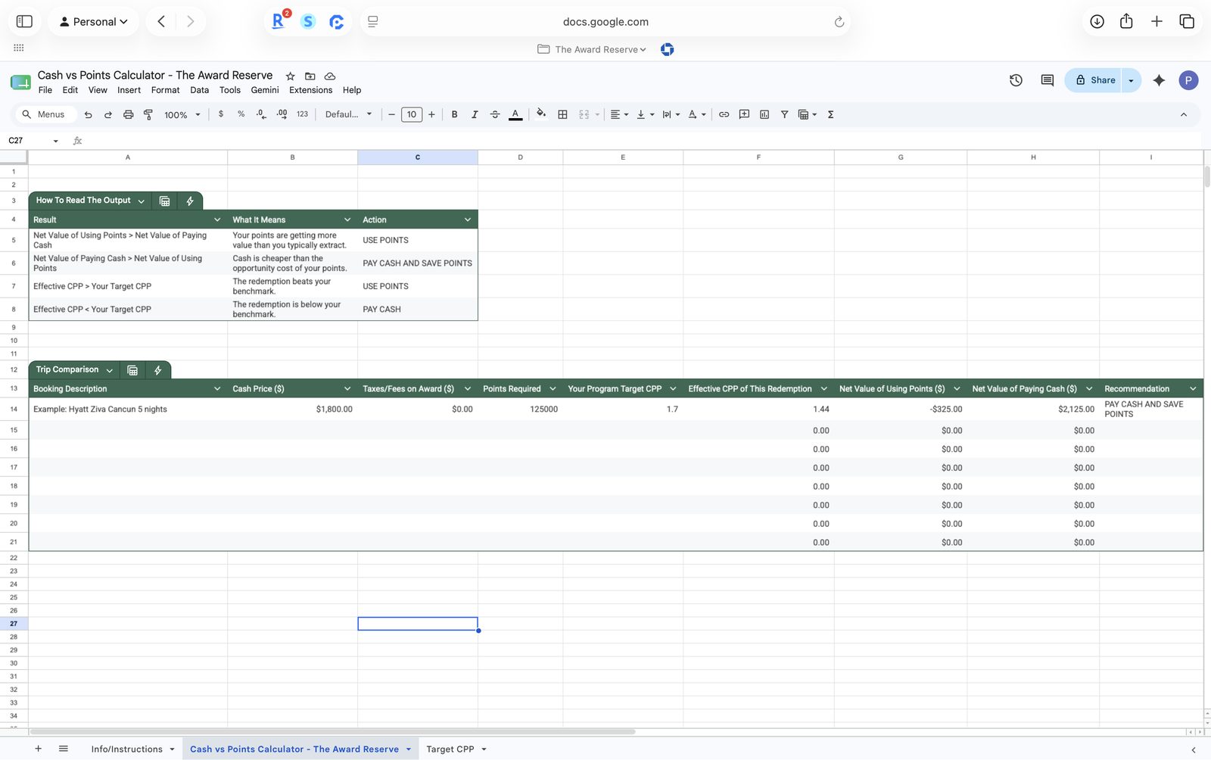Screen dimensions: 1211x760
Task: Click the paint format roller icon
Action: click(148, 114)
